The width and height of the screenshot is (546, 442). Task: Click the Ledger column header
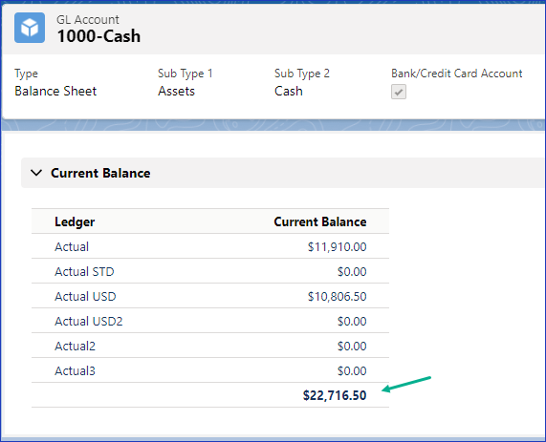75,221
